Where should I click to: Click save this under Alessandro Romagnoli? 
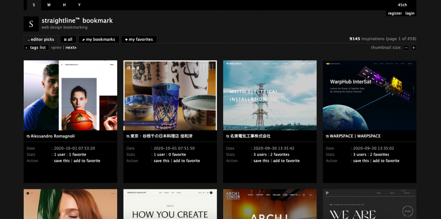coord(62,161)
